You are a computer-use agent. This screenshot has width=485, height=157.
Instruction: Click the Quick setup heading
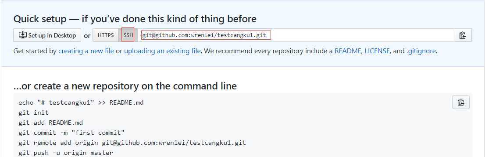[135, 19]
